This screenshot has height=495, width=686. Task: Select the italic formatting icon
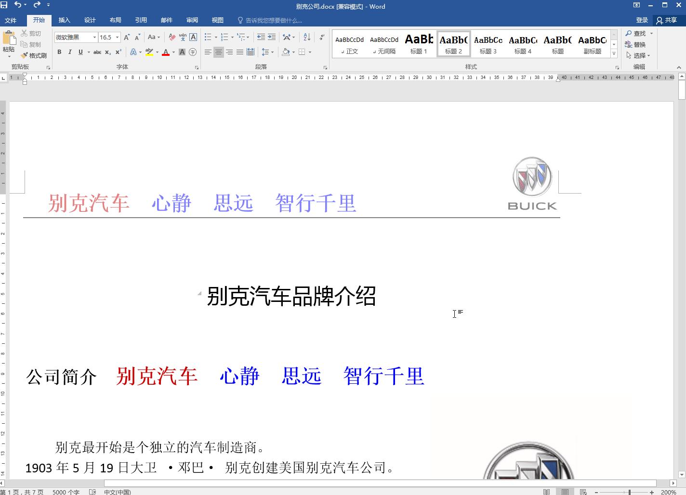click(x=69, y=52)
